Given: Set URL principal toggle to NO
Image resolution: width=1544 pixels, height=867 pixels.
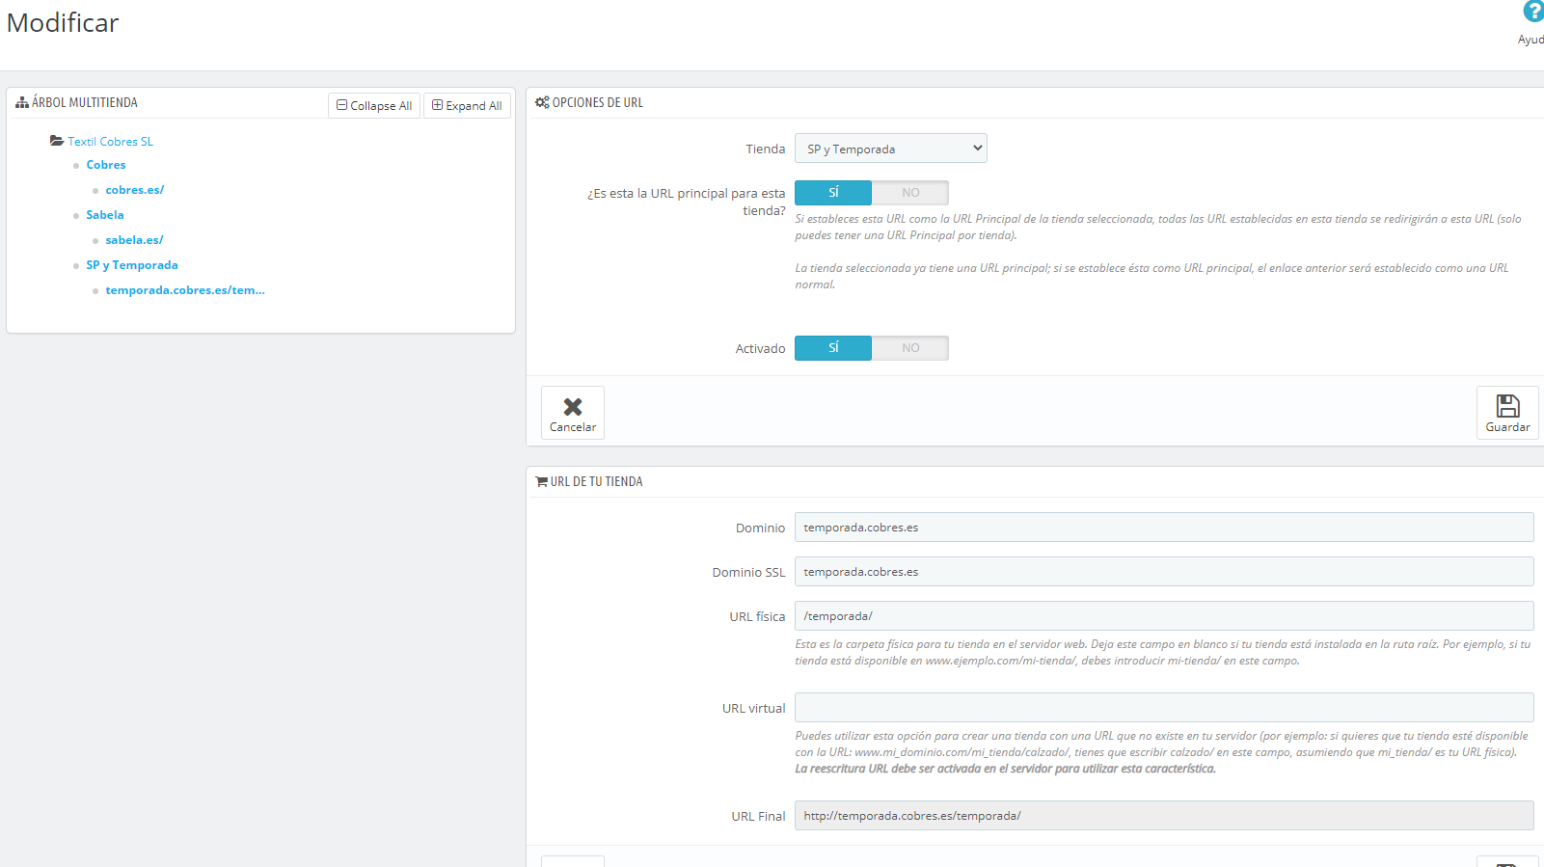Looking at the screenshot, I should pos(910,193).
